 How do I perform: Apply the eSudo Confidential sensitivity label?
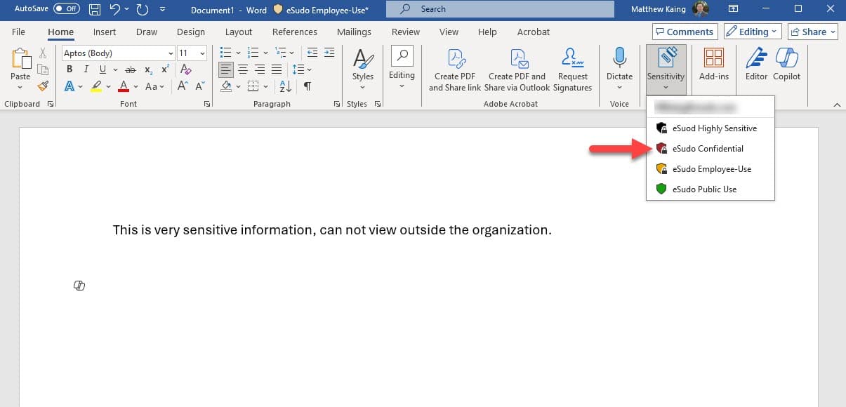pos(708,148)
